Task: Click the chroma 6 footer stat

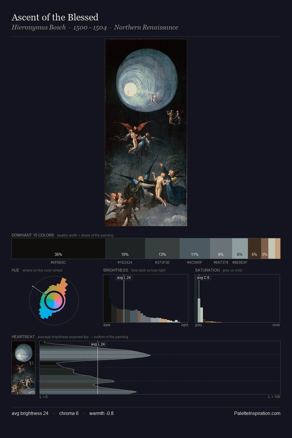Action: click(69, 413)
